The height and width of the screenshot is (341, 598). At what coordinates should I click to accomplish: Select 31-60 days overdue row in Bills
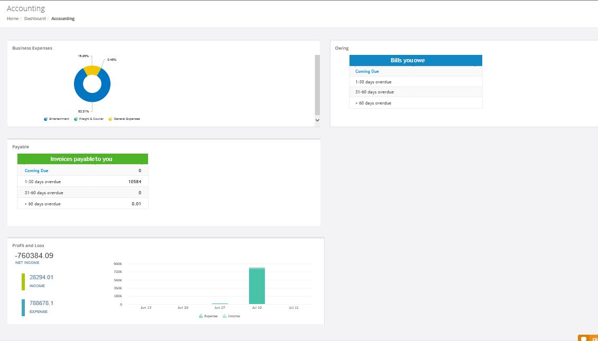point(416,92)
